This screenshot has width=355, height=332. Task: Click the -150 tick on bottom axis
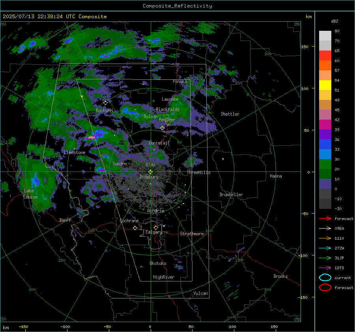tap(23, 327)
